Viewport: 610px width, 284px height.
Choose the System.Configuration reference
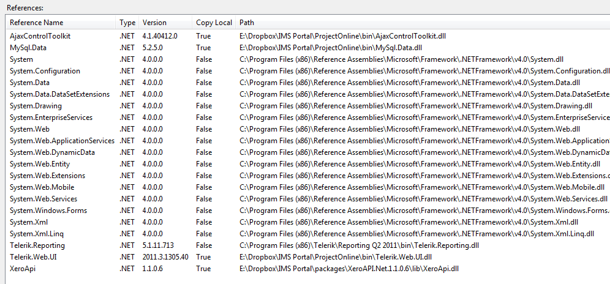[45, 71]
